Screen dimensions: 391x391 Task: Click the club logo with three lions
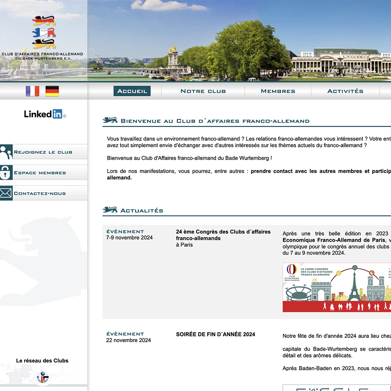[x=44, y=32]
